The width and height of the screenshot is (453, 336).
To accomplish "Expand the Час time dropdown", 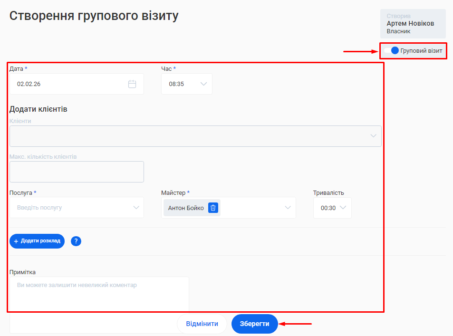I will click(x=203, y=84).
